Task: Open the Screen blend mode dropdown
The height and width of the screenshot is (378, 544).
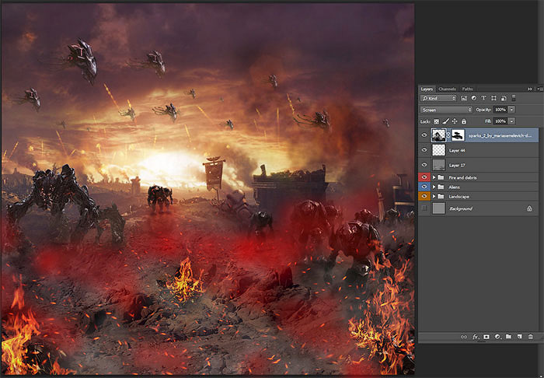Action: [446, 110]
